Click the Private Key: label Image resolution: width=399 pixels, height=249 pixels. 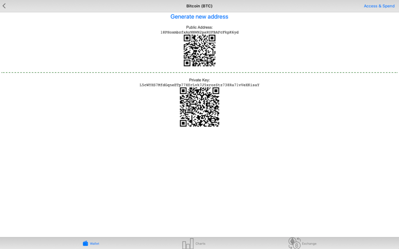point(199,80)
